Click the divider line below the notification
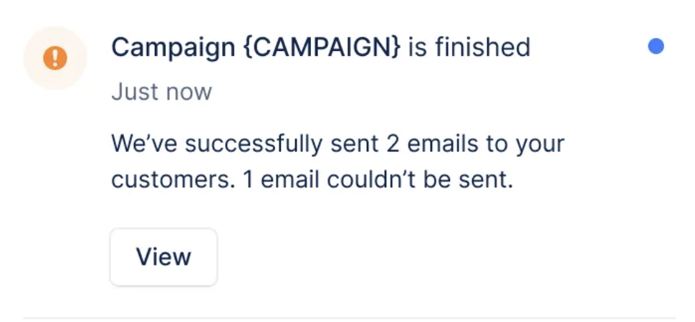The width and height of the screenshot is (695, 322). [x=349, y=317]
